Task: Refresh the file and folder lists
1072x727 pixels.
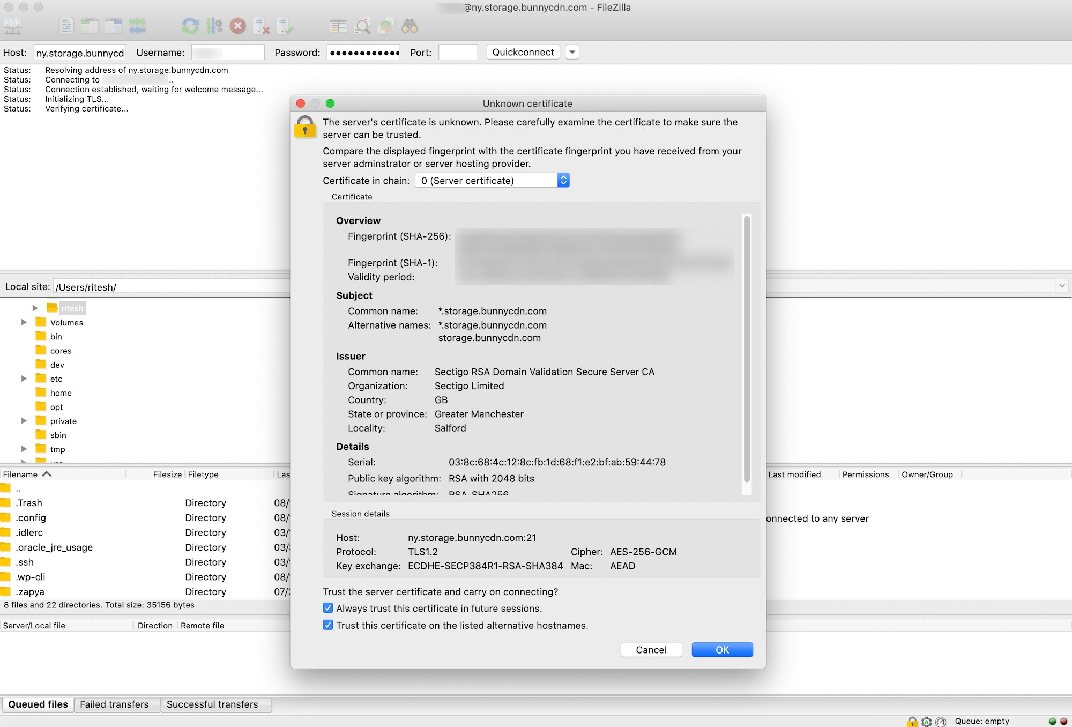Action: pos(191,25)
